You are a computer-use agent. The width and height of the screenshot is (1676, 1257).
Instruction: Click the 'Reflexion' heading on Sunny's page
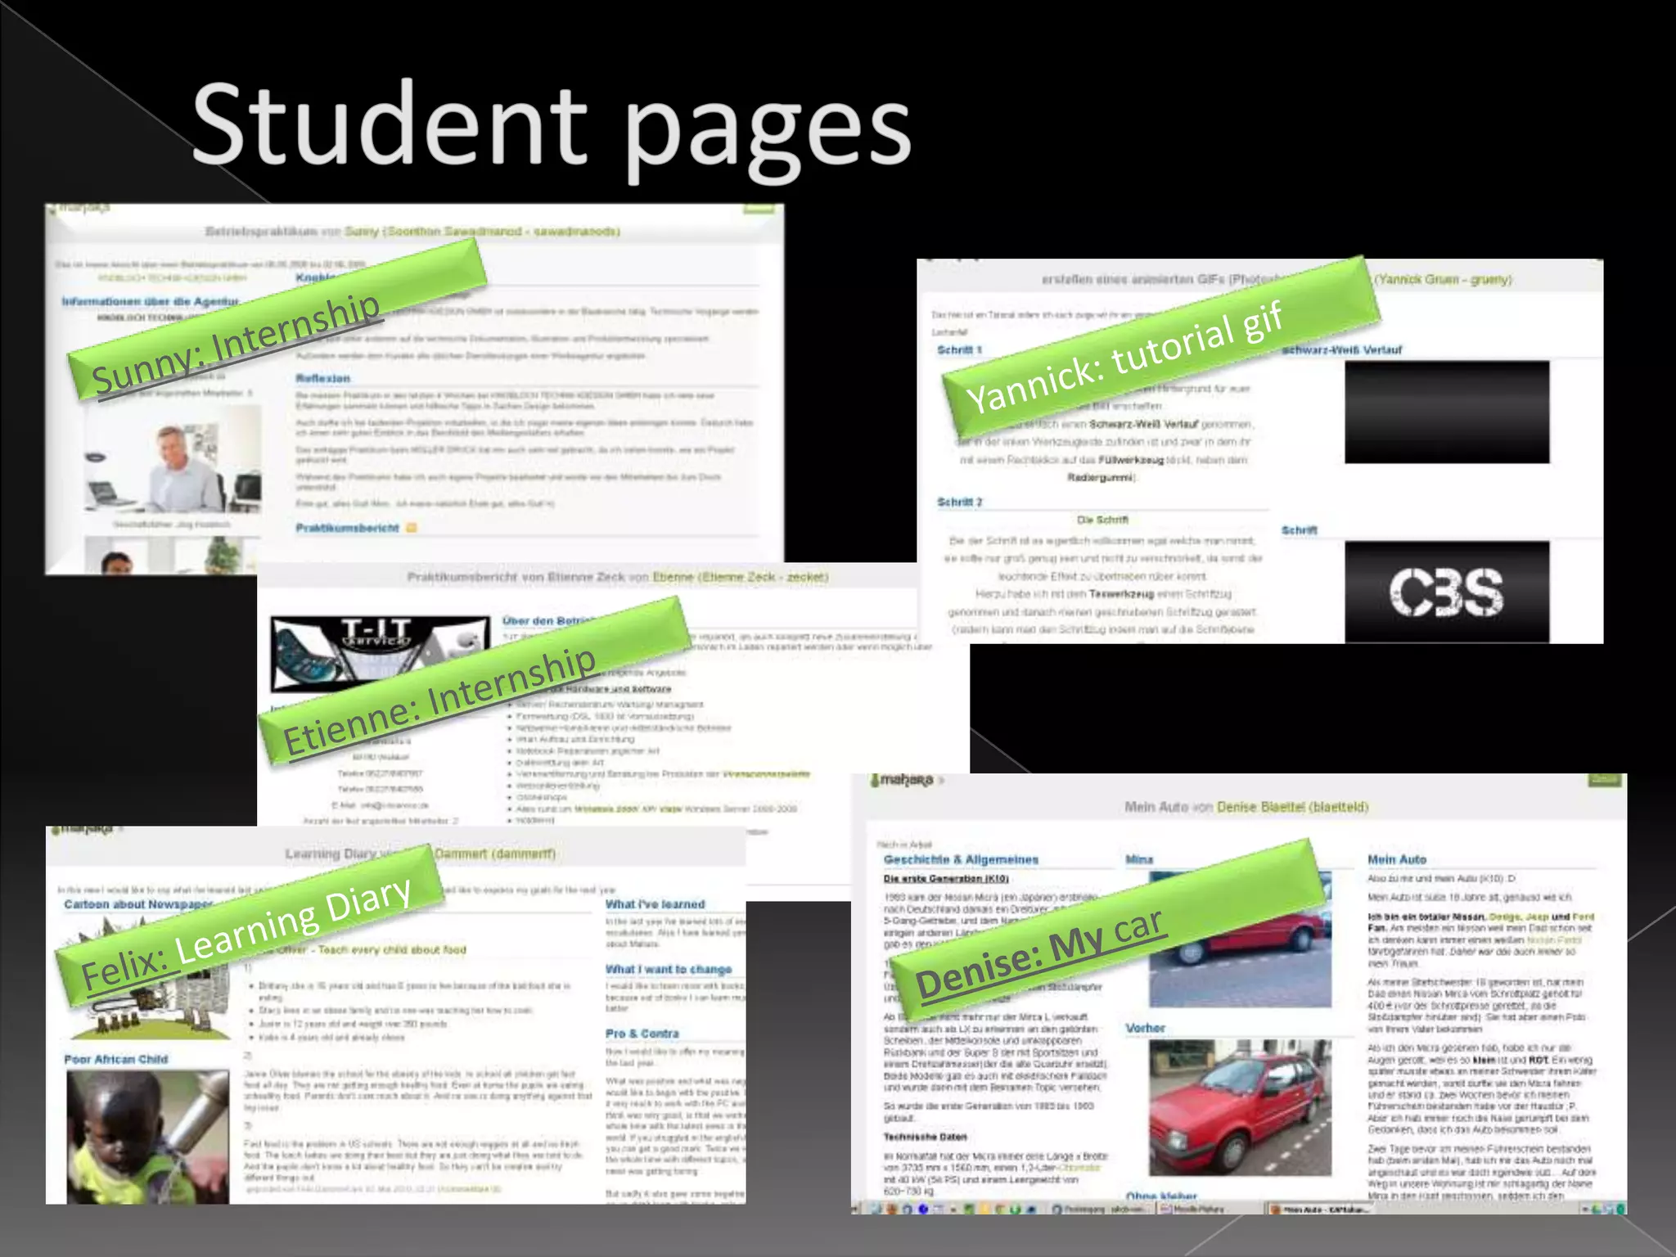[x=322, y=378]
